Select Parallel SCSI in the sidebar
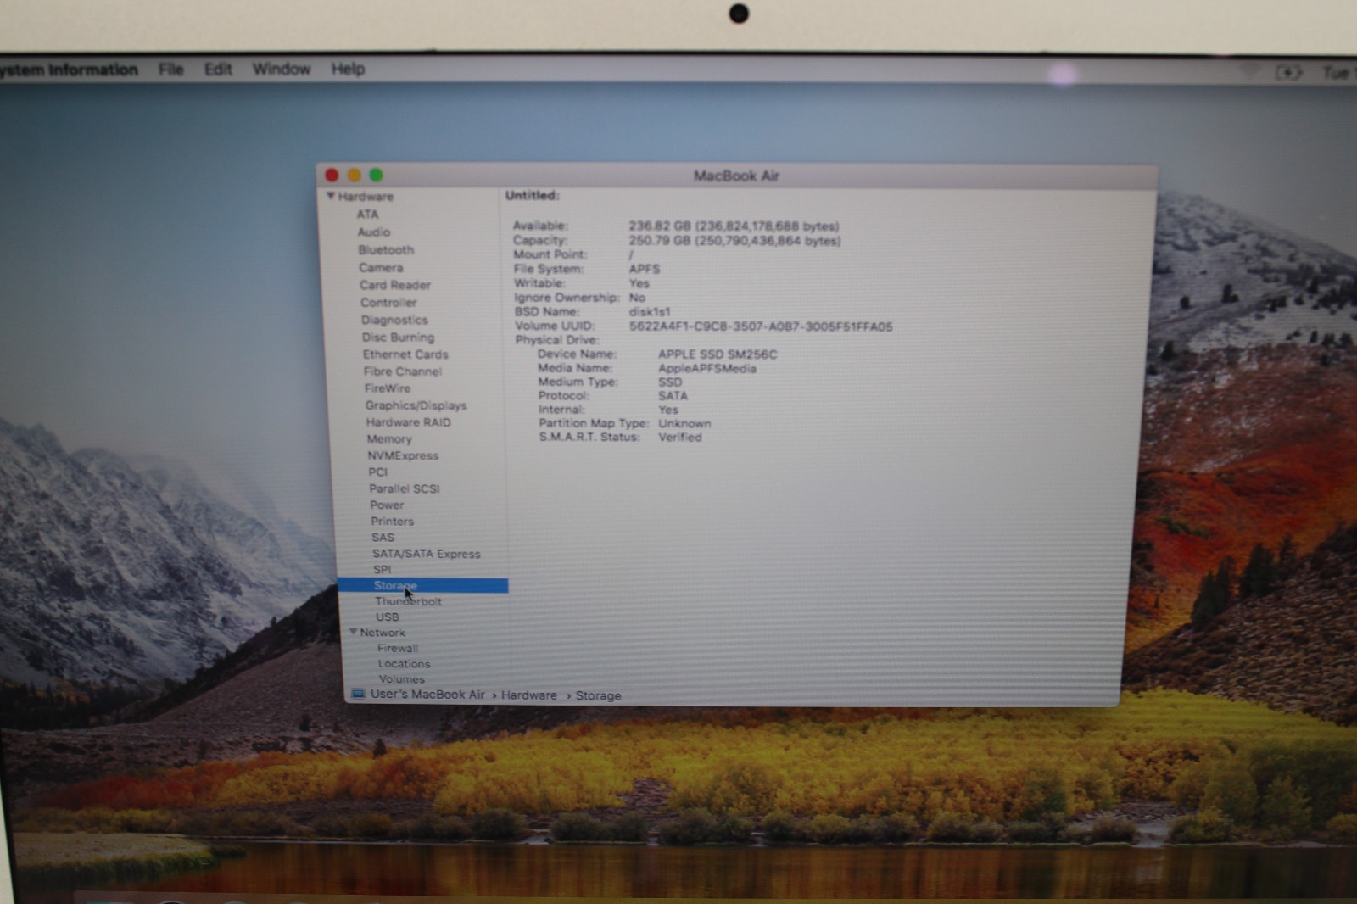The height and width of the screenshot is (904, 1357). [x=405, y=488]
